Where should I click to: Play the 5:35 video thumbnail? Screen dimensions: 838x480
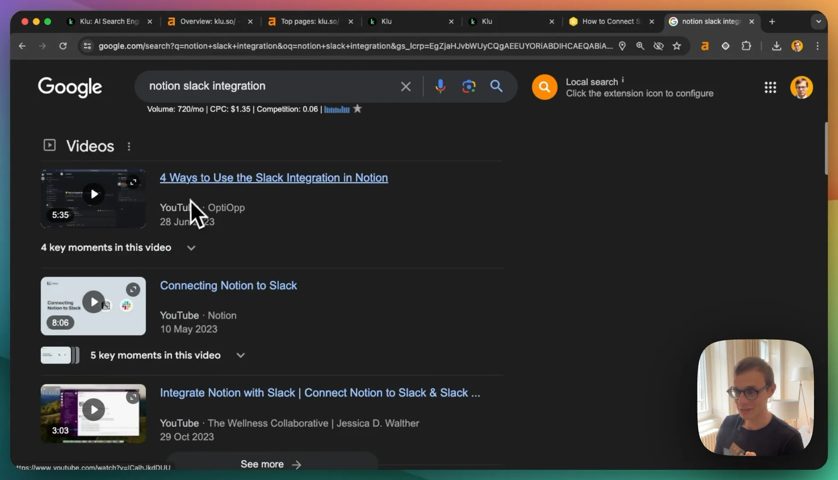93,198
